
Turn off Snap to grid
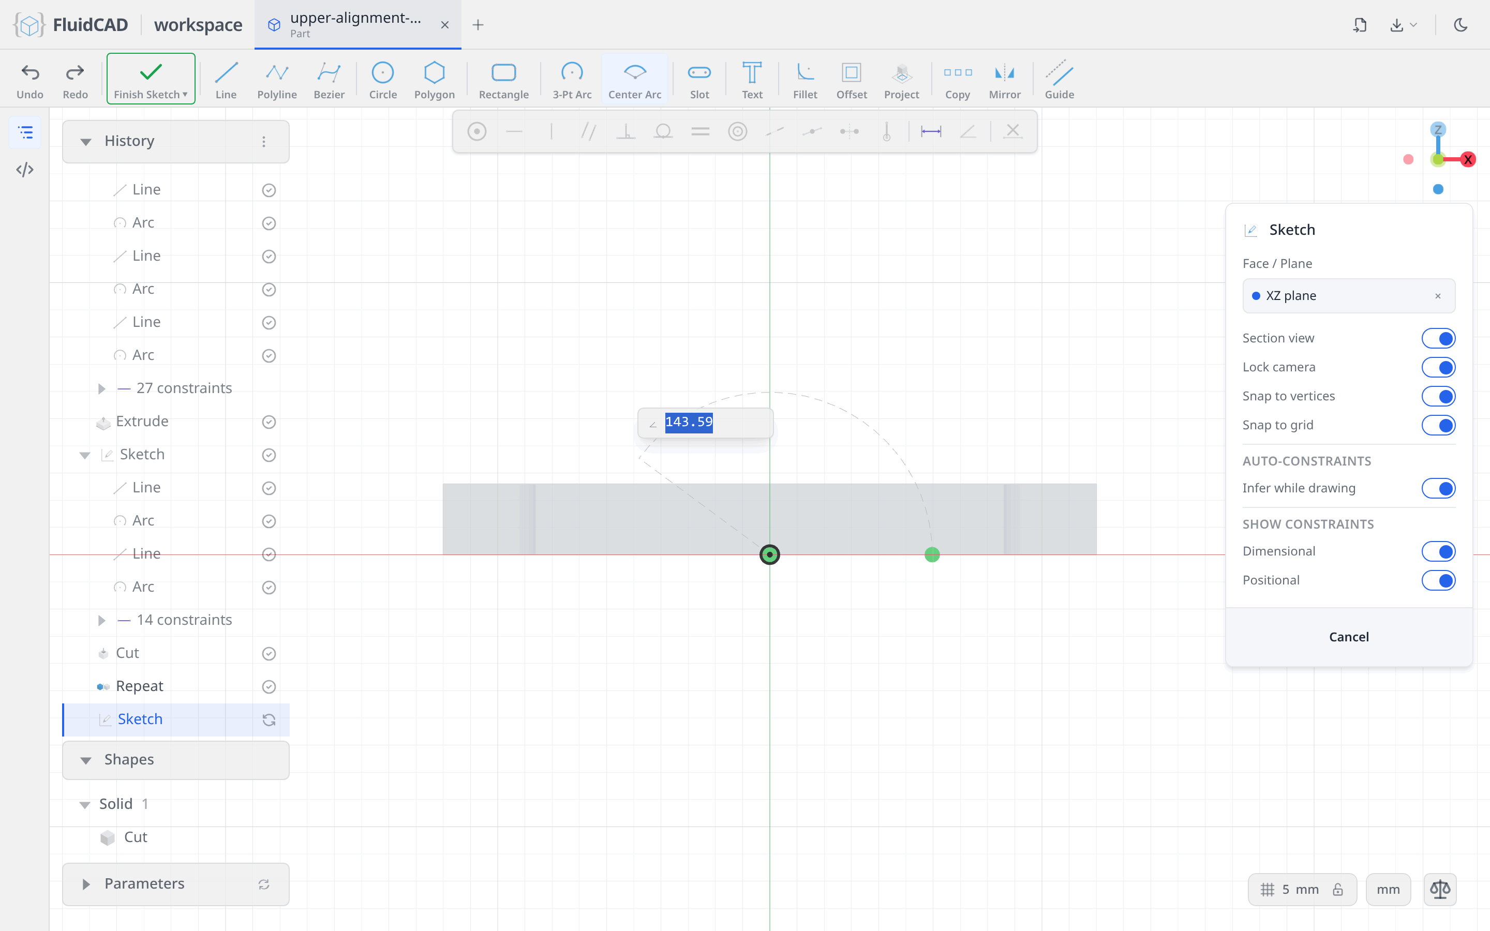[x=1438, y=425]
